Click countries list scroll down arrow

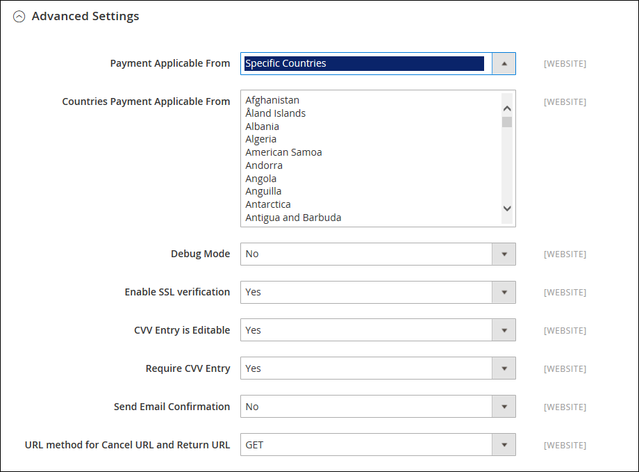[507, 209]
